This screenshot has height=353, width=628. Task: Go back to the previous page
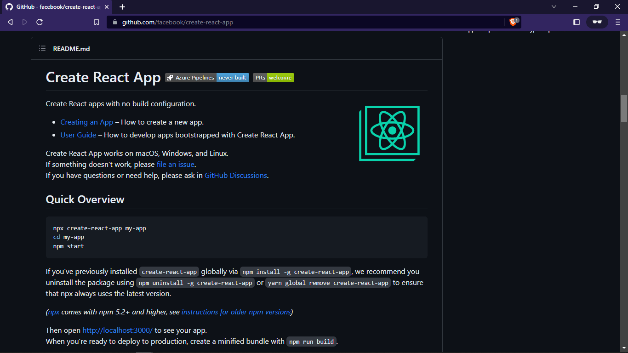coord(10,22)
